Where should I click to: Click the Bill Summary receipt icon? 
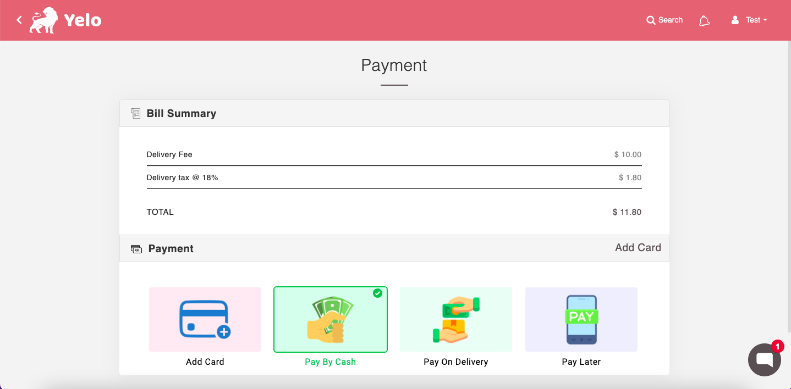[135, 113]
